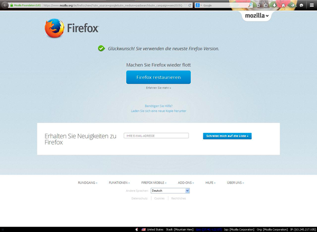Expand the Deutsch language dropdown

point(170,191)
